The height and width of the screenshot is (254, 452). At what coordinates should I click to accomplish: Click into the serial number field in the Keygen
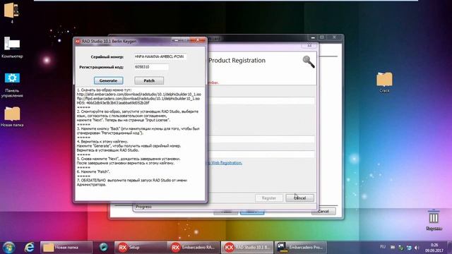point(160,56)
